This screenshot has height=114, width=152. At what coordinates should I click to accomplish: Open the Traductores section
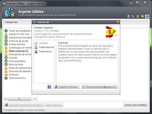coord(45,52)
